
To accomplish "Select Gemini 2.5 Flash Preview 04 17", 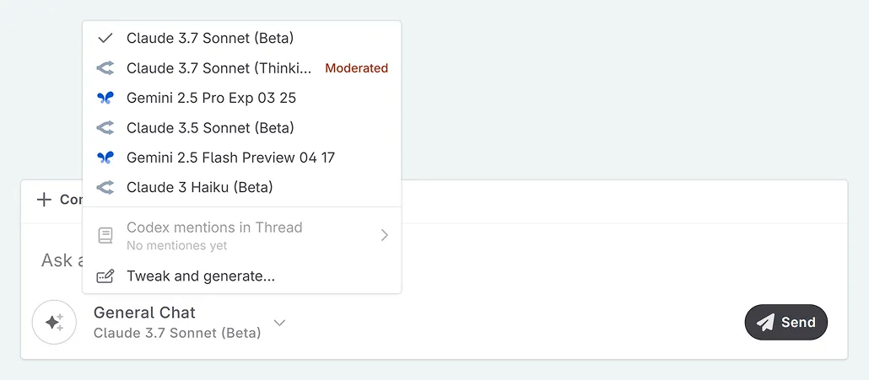I will 230,158.
